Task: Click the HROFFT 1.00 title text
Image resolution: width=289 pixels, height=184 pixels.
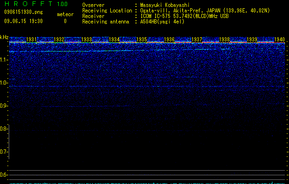Action: (x=36, y=4)
